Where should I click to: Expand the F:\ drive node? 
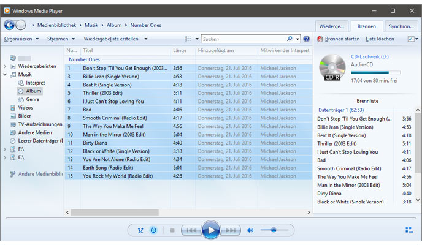[4, 149]
